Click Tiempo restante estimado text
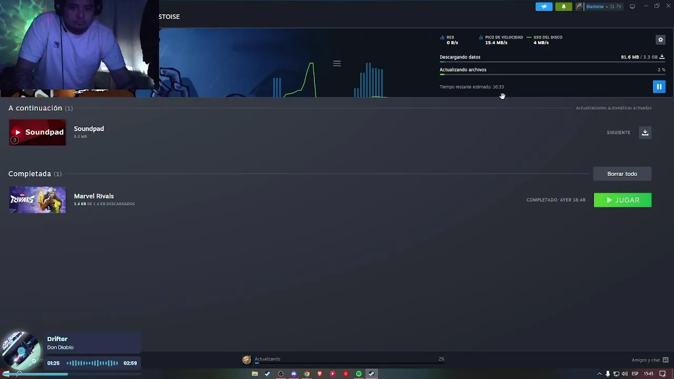The width and height of the screenshot is (674, 379). point(472,87)
